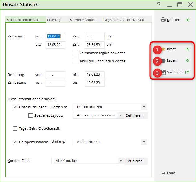
Task: Click the Reset star icon
Action: coord(163,49)
